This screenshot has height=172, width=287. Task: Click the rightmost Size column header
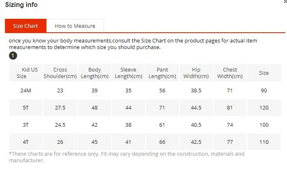pyautogui.click(x=264, y=73)
